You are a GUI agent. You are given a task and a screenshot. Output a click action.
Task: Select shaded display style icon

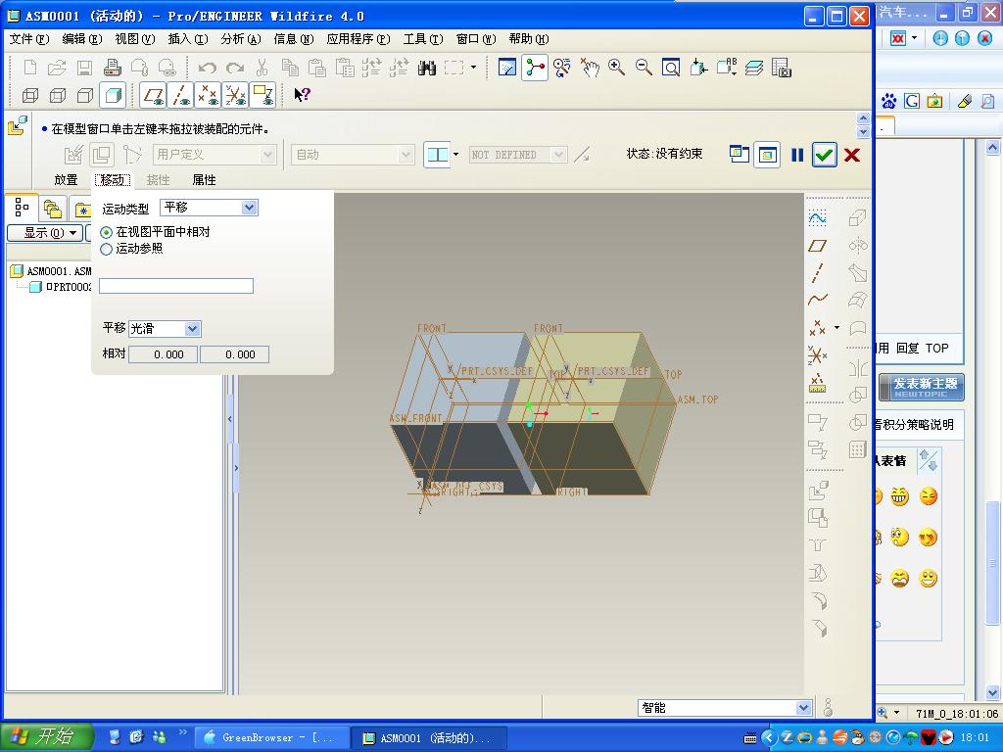[x=113, y=95]
